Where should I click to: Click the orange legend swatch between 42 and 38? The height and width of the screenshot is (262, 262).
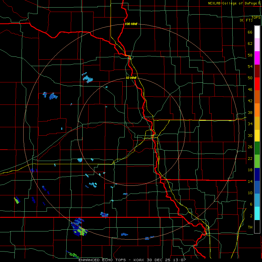point(257,110)
